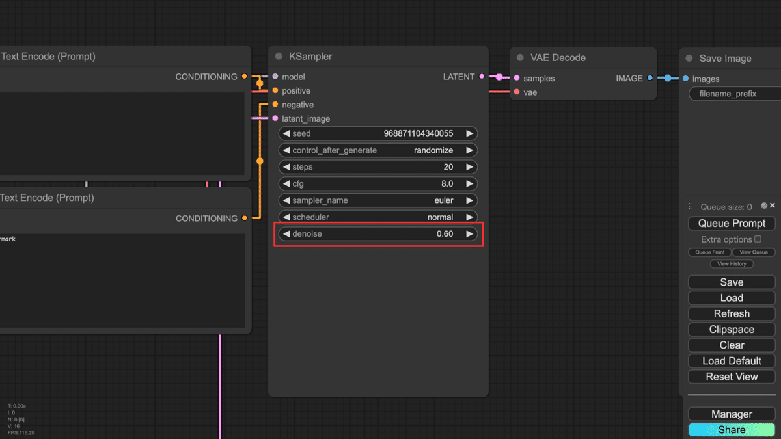The width and height of the screenshot is (781, 439).
Task: Click the KSampler node title
Action: point(310,57)
